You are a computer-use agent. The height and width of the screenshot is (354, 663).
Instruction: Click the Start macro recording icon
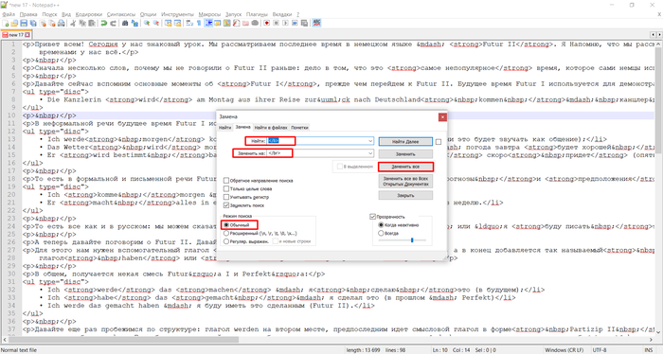[266, 24]
